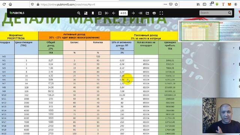Click '10% от активного дохода ЛП' header

pyautogui.click(x=122, y=45)
